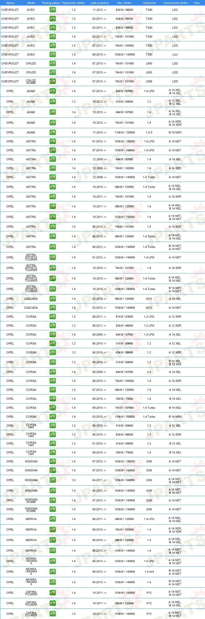205x619 pixels.
Task: Click the Oznaczenie silnika column header
Action: (x=176, y=3)
